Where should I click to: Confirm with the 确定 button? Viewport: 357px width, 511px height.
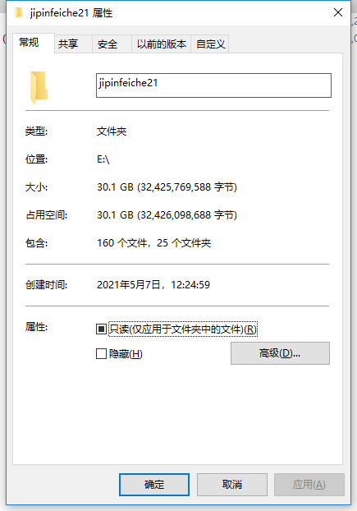(154, 484)
